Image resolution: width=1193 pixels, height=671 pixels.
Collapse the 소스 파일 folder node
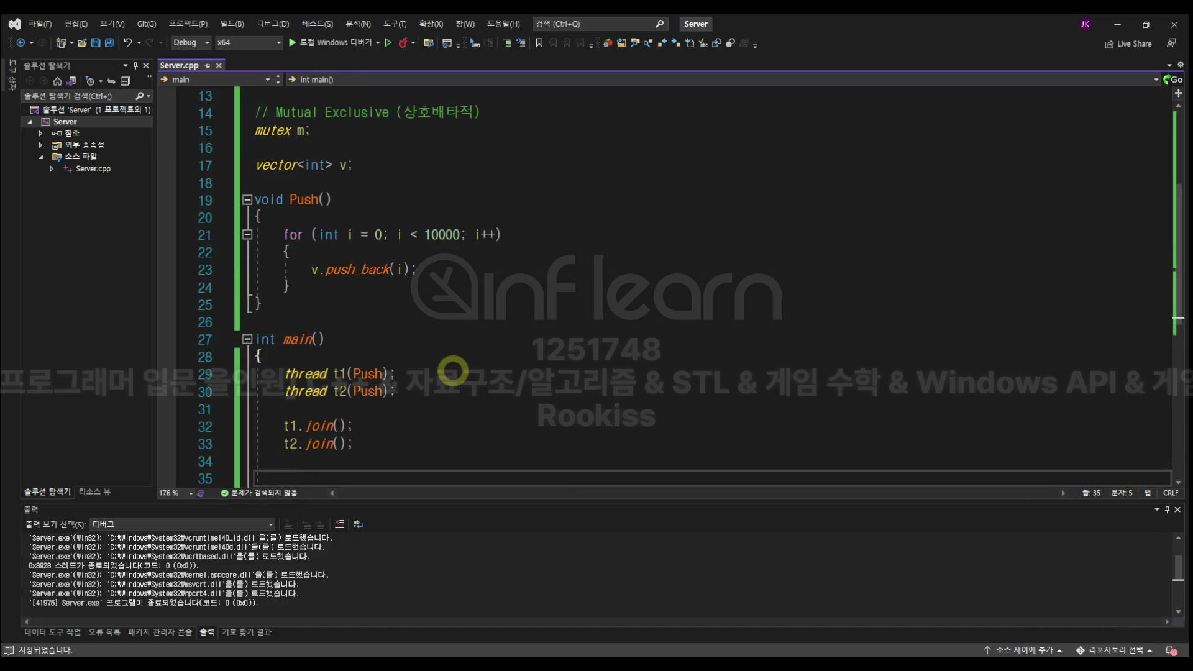pyautogui.click(x=40, y=157)
